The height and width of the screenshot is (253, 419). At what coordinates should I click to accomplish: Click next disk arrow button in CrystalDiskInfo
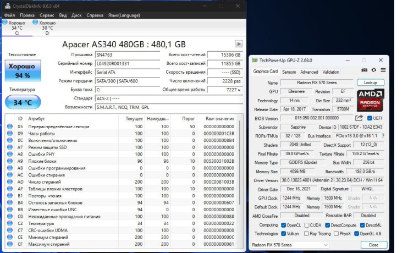[239, 44]
